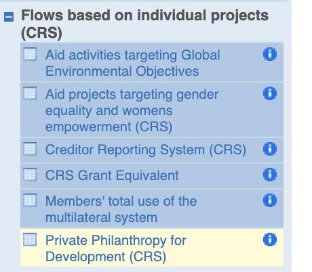Open info for Members' total use of multilateral system
Screen dimensions: 312x272
[x=270, y=200]
